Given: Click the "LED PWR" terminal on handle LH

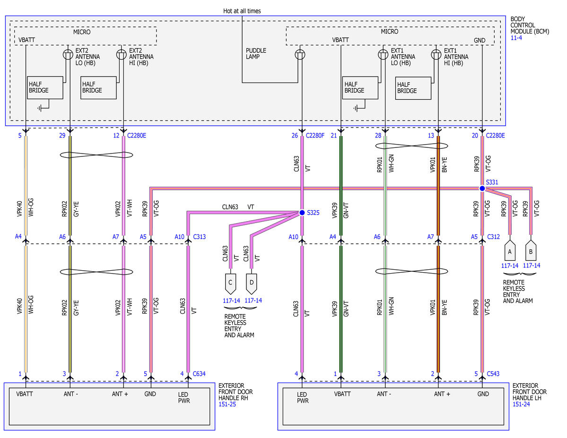Looking at the screenshot, I should (x=303, y=397).
